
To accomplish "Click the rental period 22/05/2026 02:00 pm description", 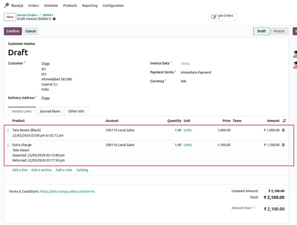I will tap(38, 135).
